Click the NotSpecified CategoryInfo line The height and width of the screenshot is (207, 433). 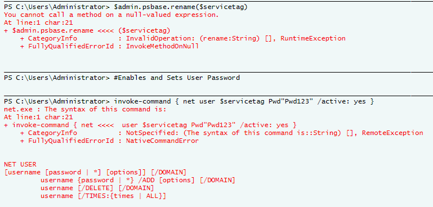[x=221, y=133]
